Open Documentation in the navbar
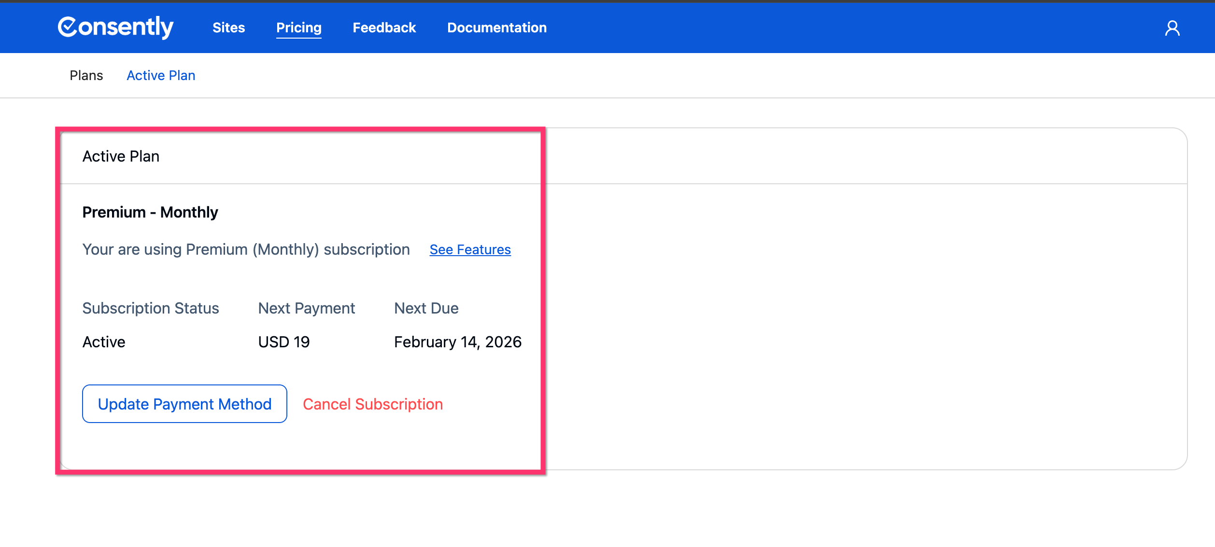Image resolution: width=1215 pixels, height=547 pixels. [x=496, y=28]
